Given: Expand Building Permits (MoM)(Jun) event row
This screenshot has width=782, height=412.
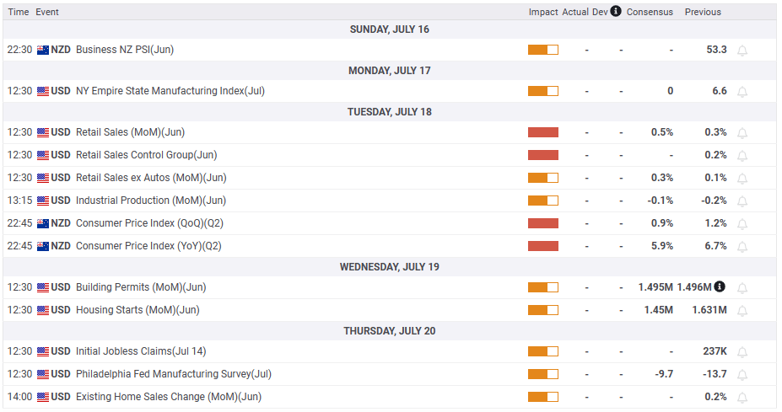Looking at the screenshot, I should pos(141,287).
